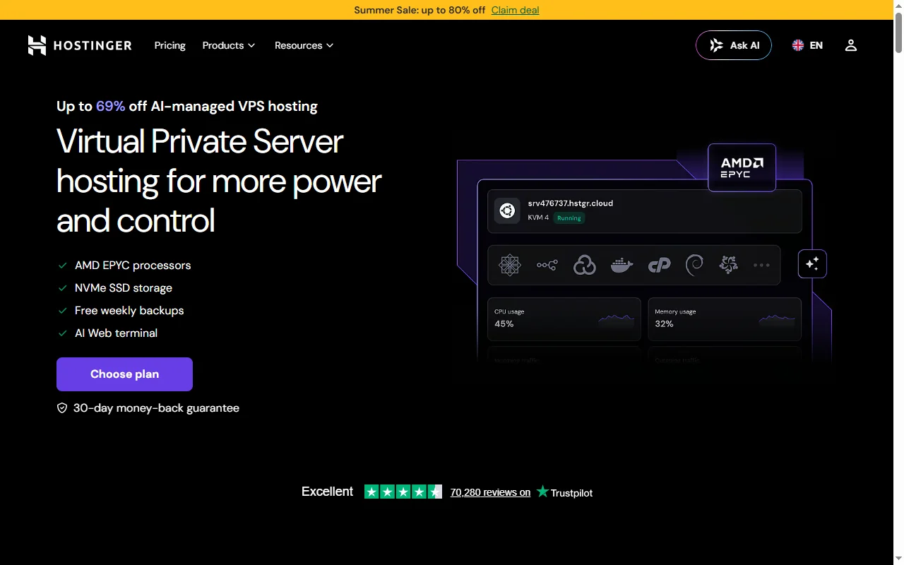Click the Summer Sale banner text
This screenshot has width=904, height=565.
pyautogui.click(x=420, y=10)
